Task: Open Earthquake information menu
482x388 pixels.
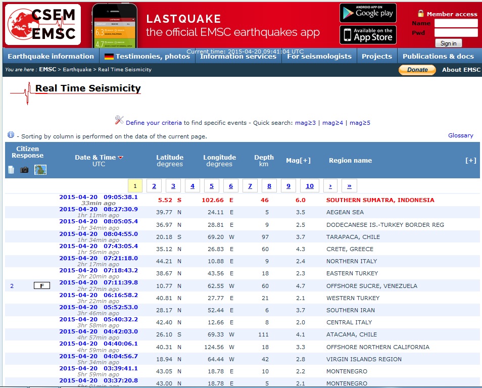Action: (x=51, y=56)
